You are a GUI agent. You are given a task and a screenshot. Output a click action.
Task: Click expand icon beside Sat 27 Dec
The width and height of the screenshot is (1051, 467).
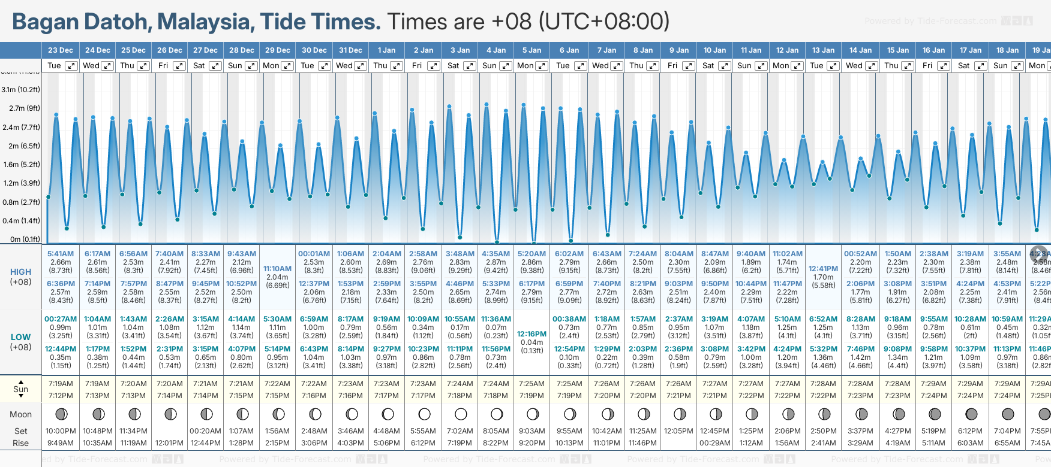tap(215, 66)
